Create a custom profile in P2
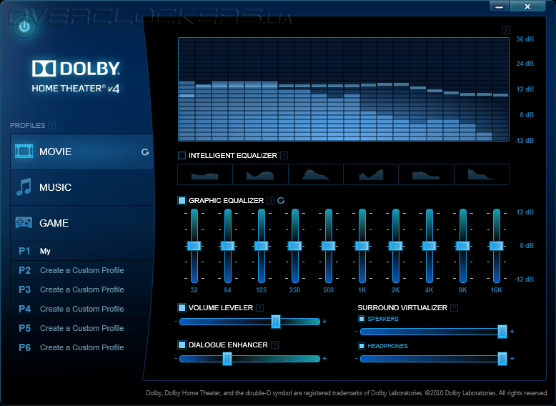This screenshot has height=406, width=556. (82, 270)
